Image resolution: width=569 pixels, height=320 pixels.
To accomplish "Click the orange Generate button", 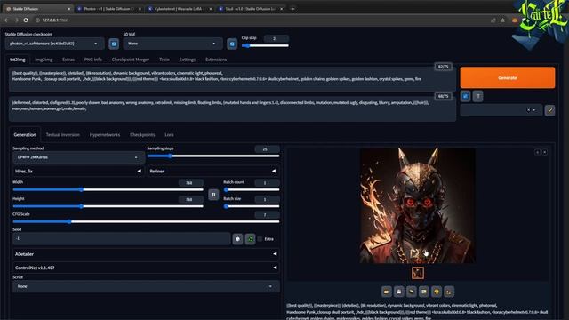I will click(508, 77).
